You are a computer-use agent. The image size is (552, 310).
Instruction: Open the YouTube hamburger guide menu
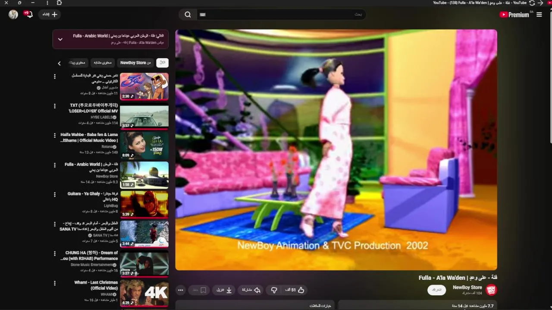[x=539, y=15]
